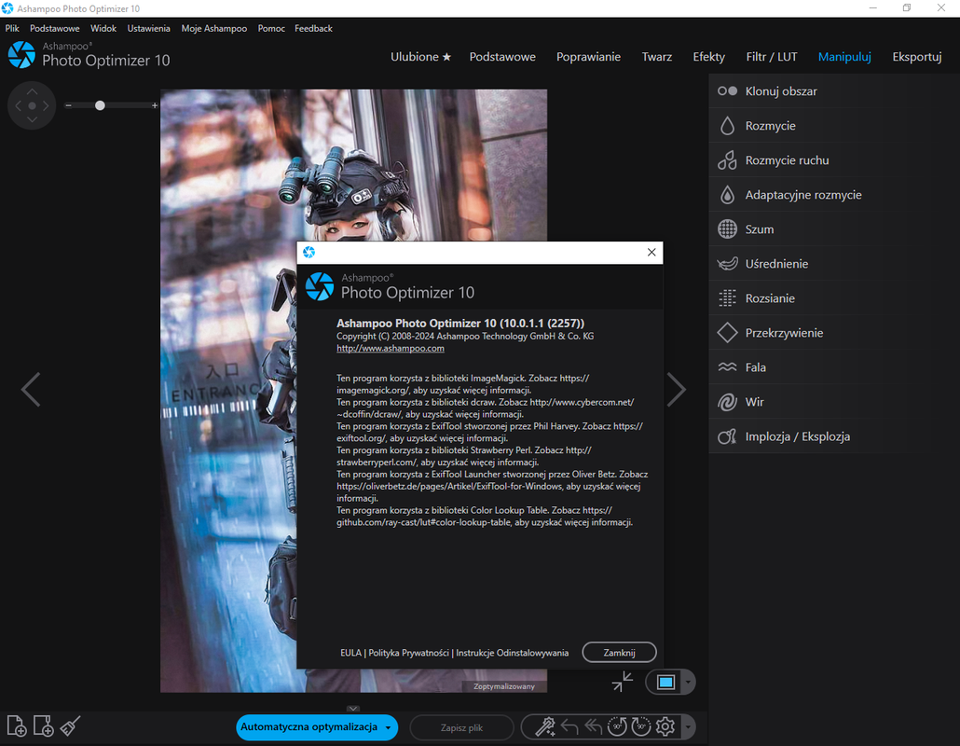This screenshot has height=746, width=960.
Task: Select the Rozsianie scatter icon
Action: click(x=727, y=298)
